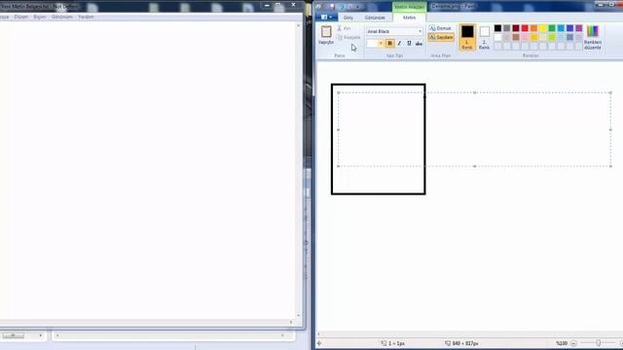Viewport: 623px width, 350px height.
Task: Pick the gray color swatch in top row
Action: pyautogui.click(x=506, y=28)
